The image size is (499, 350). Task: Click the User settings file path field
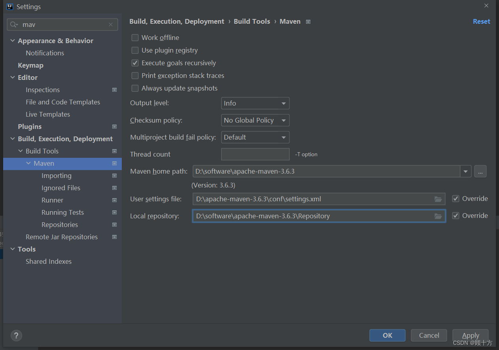(x=319, y=199)
